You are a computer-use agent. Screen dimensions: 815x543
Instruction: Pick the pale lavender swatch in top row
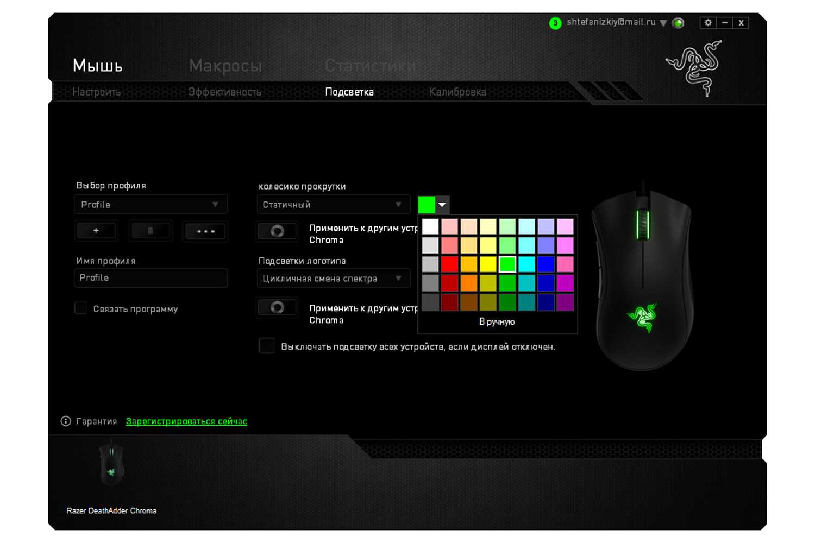(546, 226)
